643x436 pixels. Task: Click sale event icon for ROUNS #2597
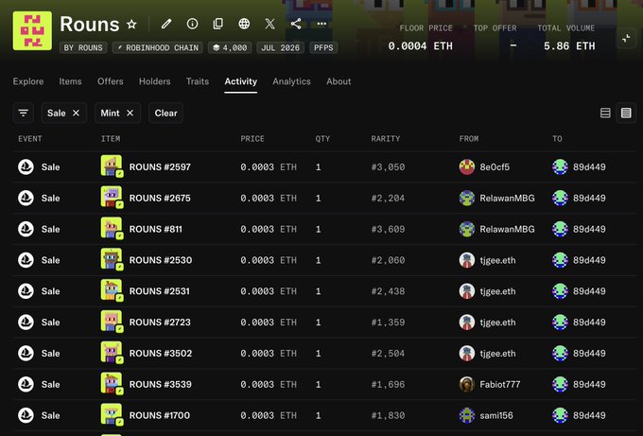26,167
